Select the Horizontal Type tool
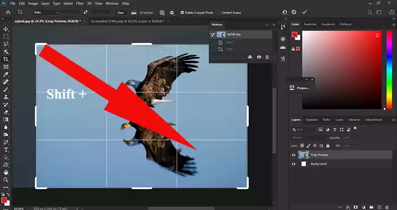This screenshot has width=397, height=210. [6, 150]
